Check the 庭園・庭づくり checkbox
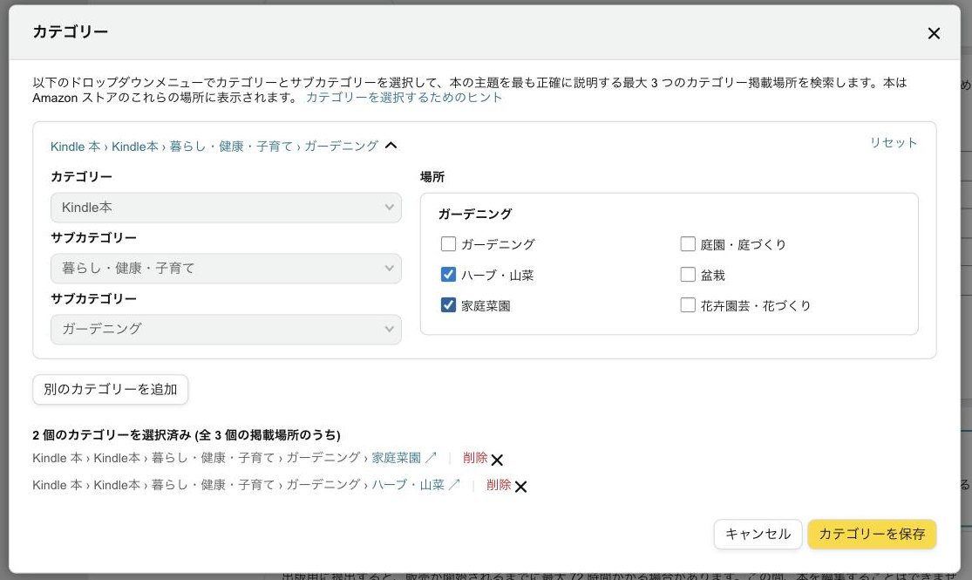 pyautogui.click(x=688, y=244)
